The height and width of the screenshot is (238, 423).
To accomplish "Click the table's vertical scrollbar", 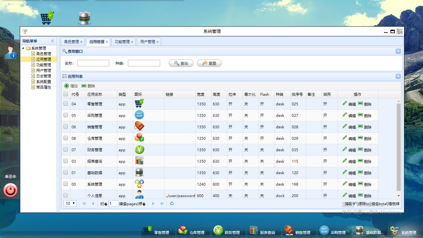I will [399, 147].
